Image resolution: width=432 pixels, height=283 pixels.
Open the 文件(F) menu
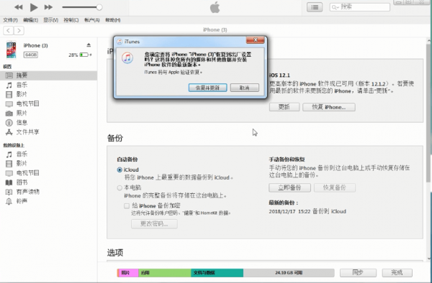pos(11,20)
